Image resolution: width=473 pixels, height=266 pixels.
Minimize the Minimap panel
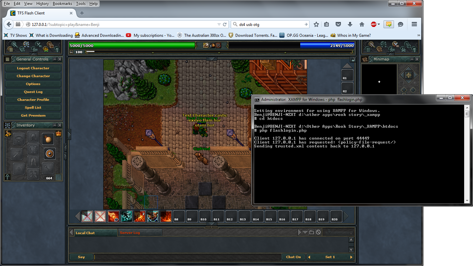pyautogui.click(x=412, y=59)
